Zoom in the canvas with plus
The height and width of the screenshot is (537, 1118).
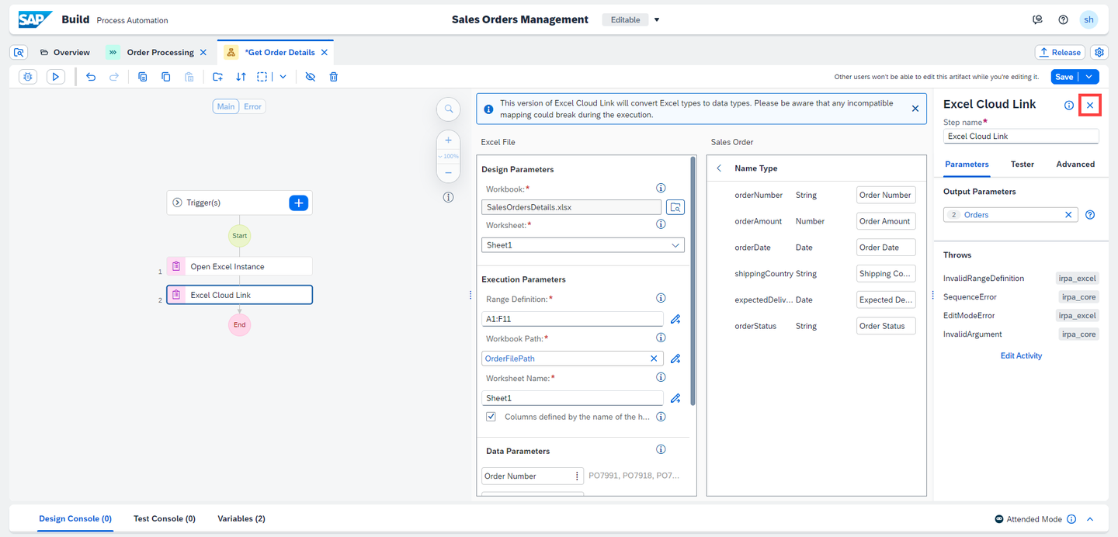coord(449,140)
